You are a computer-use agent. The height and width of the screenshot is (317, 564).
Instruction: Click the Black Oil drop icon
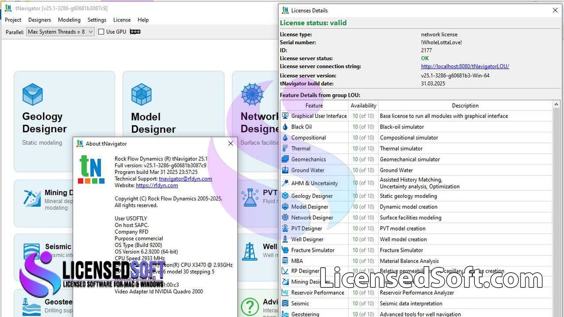pos(285,126)
